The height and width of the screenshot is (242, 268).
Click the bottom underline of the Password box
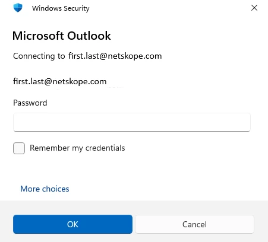(x=132, y=131)
